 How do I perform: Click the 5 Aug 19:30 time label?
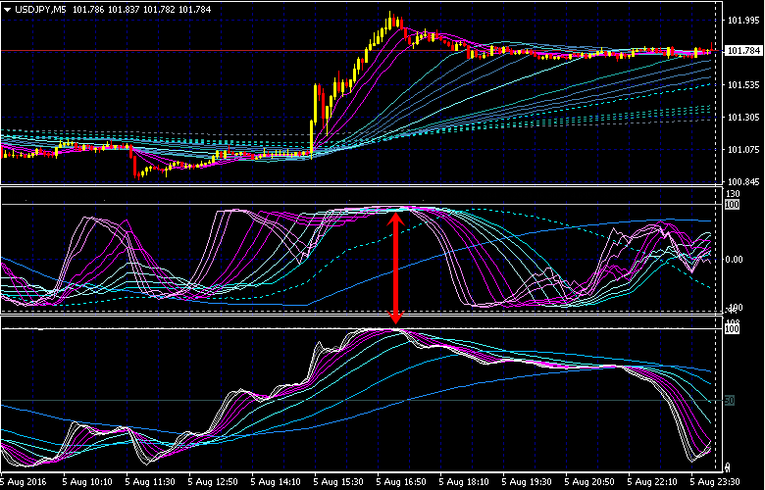527,482
